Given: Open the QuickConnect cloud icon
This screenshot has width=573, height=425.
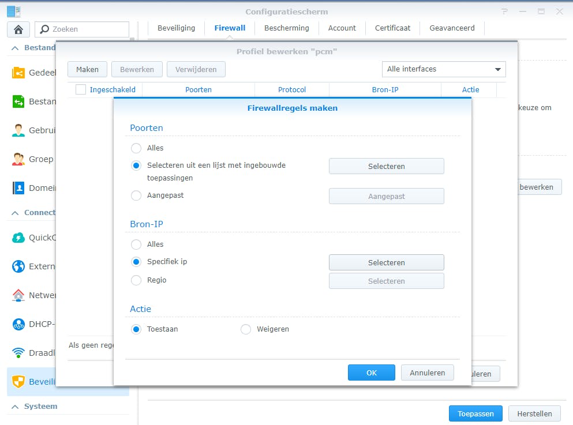Looking at the screenshot, I should (18, 238).
